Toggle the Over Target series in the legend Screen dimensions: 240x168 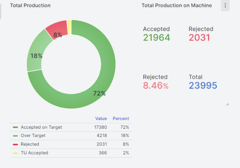coord(33,136)
